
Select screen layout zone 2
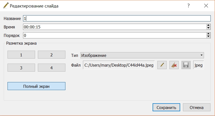point(52,55)
